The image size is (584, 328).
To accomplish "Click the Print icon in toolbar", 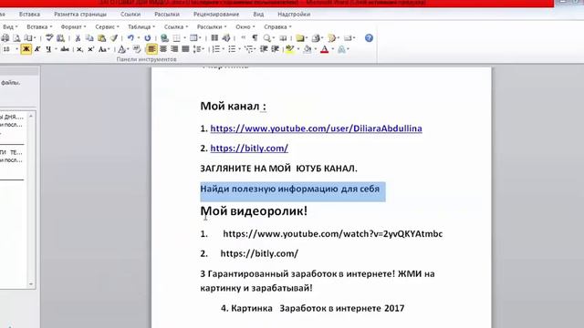I will 5,38.
